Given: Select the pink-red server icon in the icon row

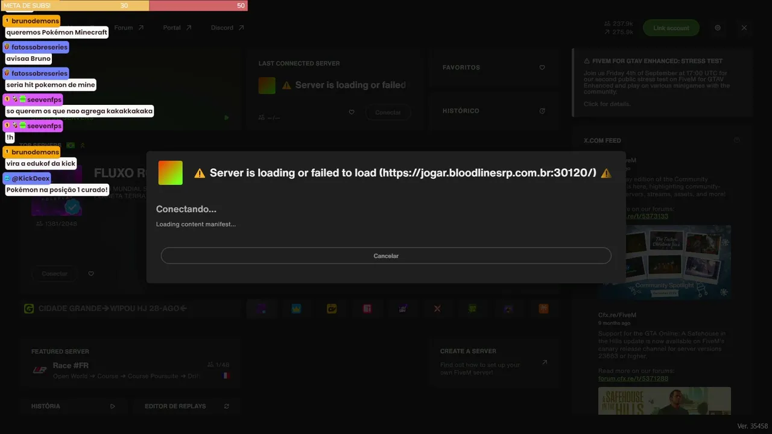Looking at the screenshot, I should 367,309.
